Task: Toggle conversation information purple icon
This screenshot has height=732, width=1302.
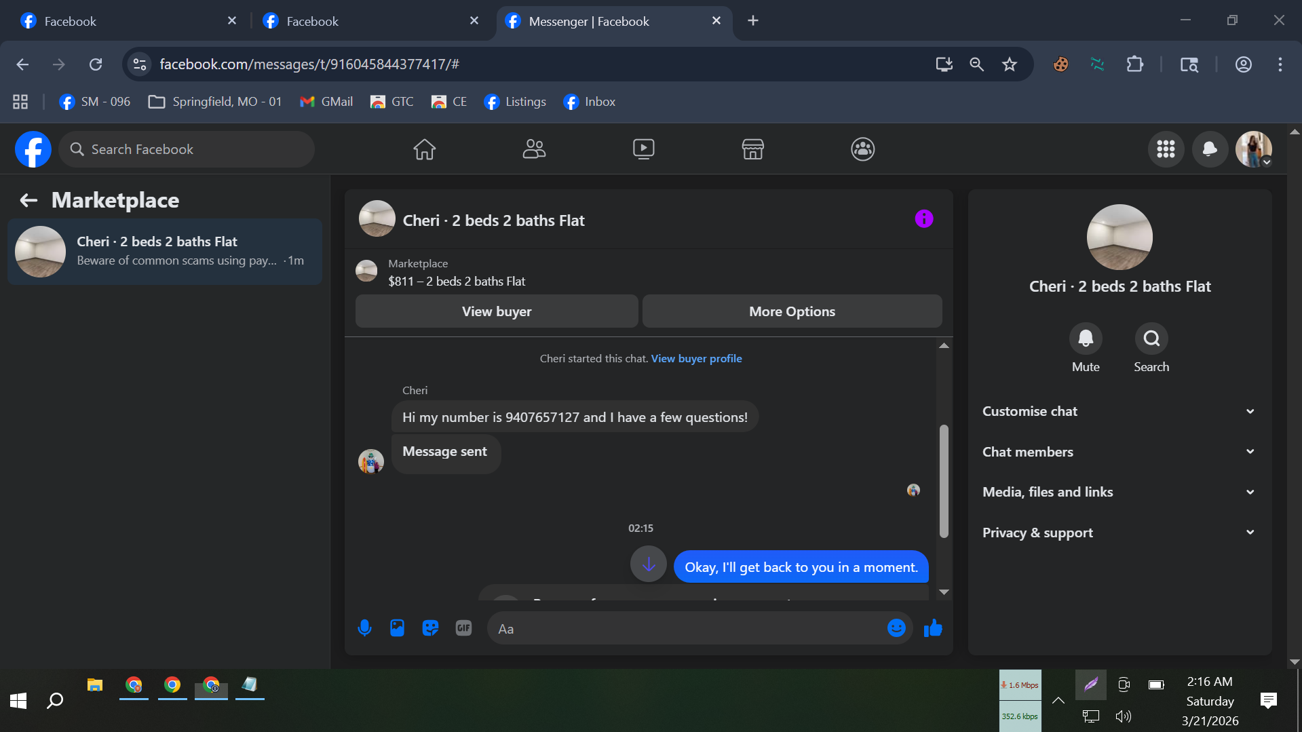Action: click(923, 219)
